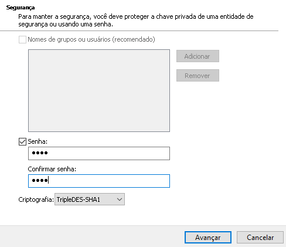Place cursor after dots in Confirmar senha
The width and height of the screenshot is (286, 247).
tap(48, 180)
